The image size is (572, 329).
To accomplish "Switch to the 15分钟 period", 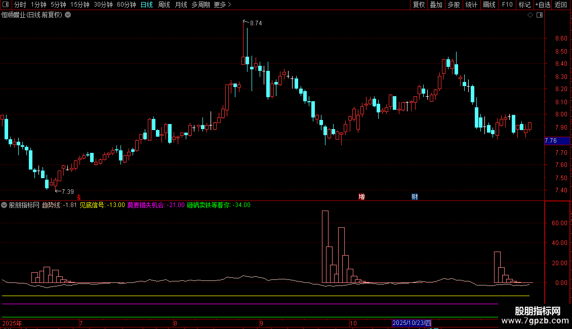I will (80, 5).
